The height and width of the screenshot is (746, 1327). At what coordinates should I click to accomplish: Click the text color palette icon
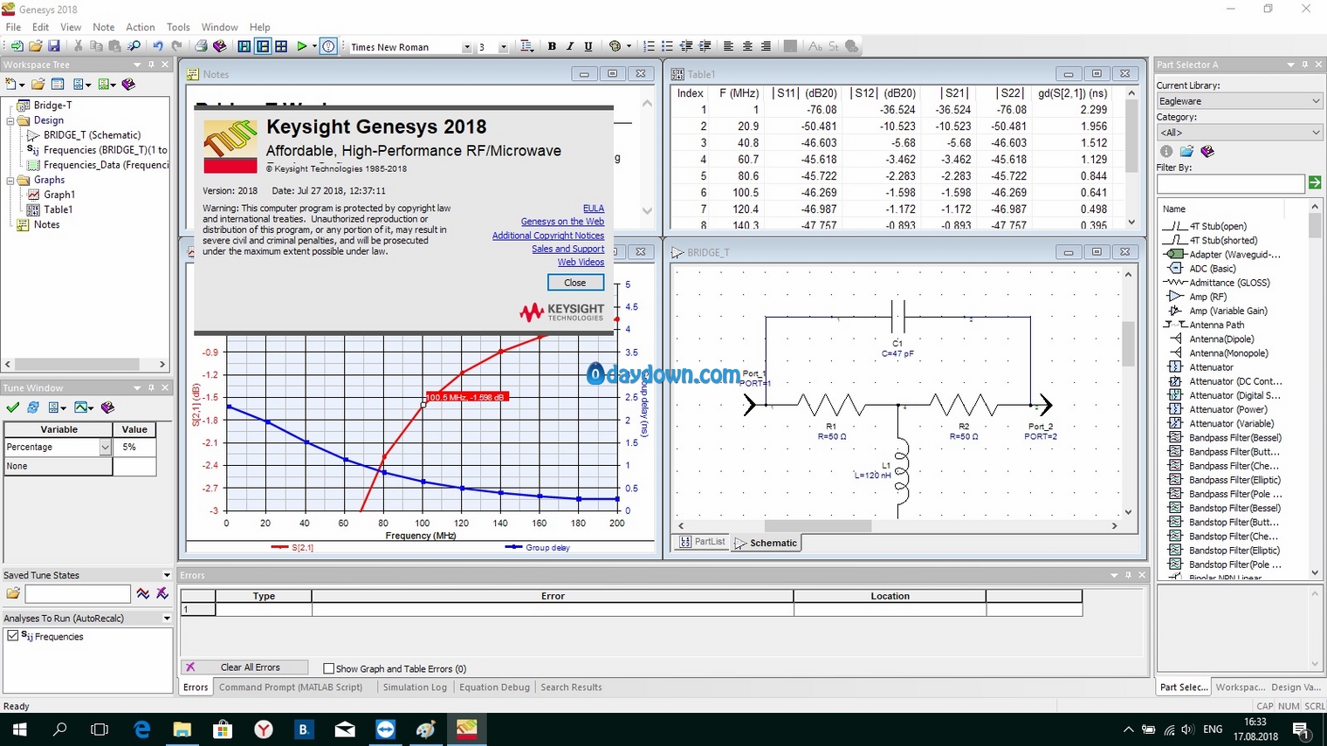click(x=615, y=46)
